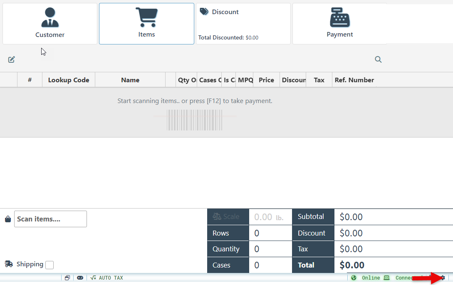453x285 pixels.
Task: Open the Discount tag panel
Action: (x=243, y=24)
